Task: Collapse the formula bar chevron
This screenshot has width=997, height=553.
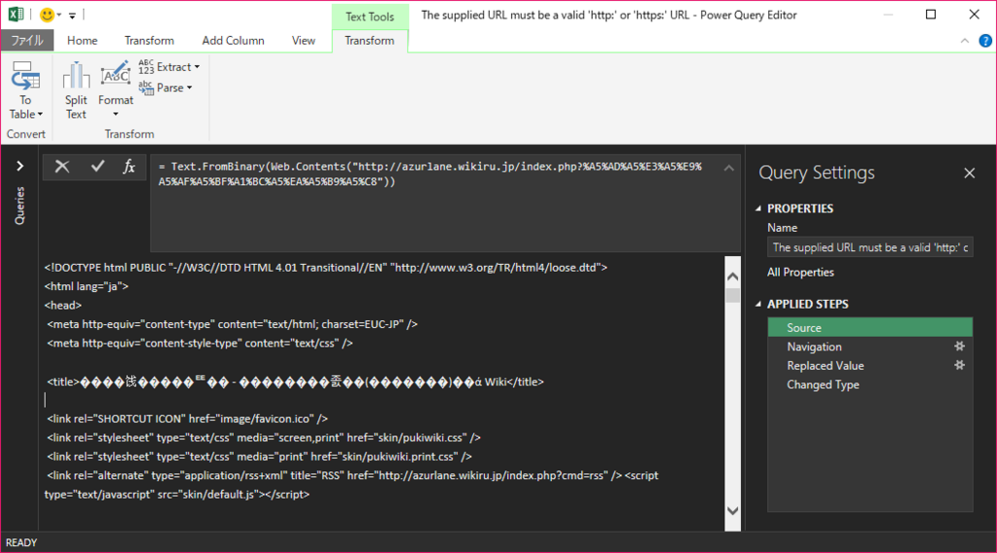Action: point(728,167)
